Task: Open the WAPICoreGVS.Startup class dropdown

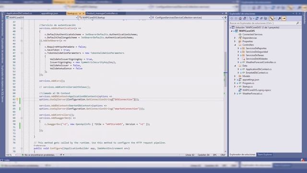Action: [149, 18]
